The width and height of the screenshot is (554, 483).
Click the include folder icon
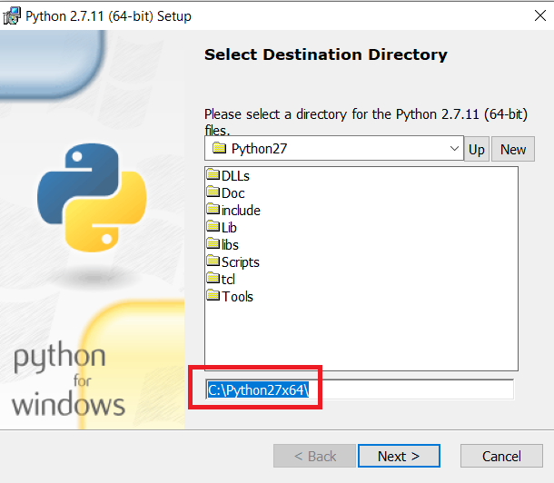click(213, 209)
